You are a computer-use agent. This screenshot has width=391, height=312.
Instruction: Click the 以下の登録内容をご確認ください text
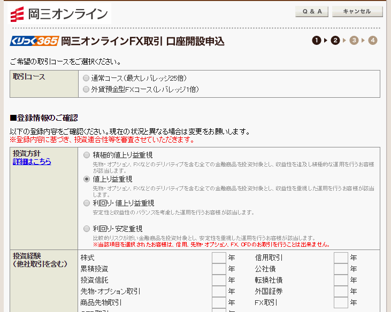point(129,131)
